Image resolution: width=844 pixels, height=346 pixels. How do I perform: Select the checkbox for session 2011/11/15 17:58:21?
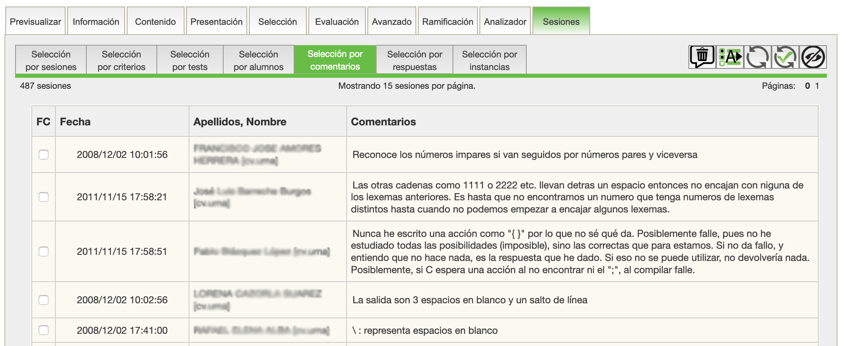(x=44, y=197)
